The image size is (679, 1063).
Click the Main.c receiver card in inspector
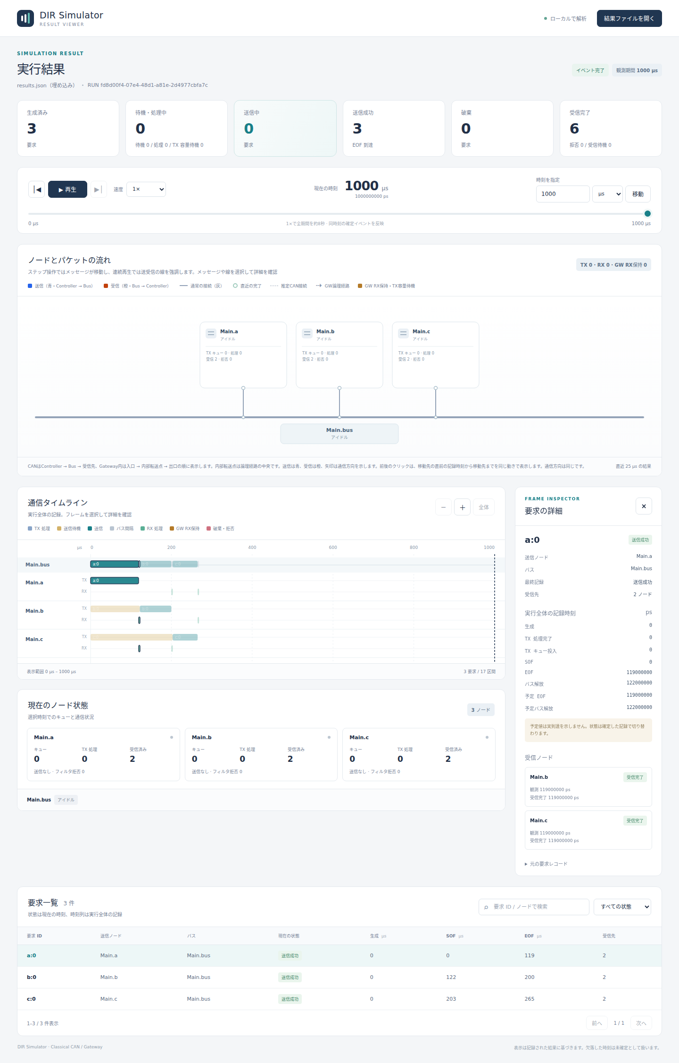tap(588, 830)
